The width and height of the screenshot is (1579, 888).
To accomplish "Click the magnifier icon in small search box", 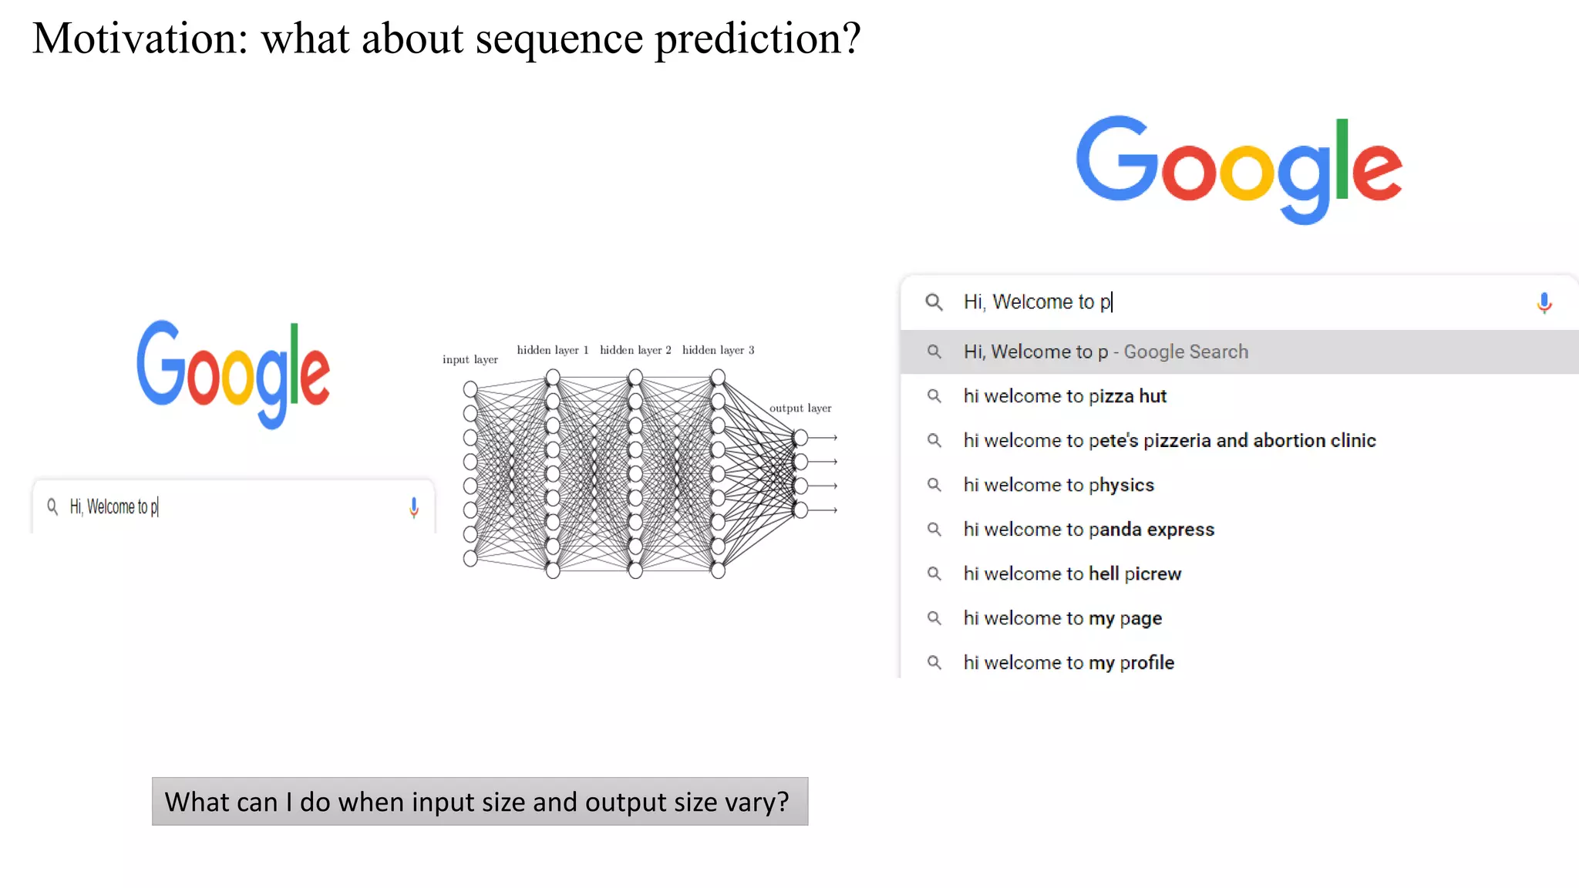I will point(52,506).
